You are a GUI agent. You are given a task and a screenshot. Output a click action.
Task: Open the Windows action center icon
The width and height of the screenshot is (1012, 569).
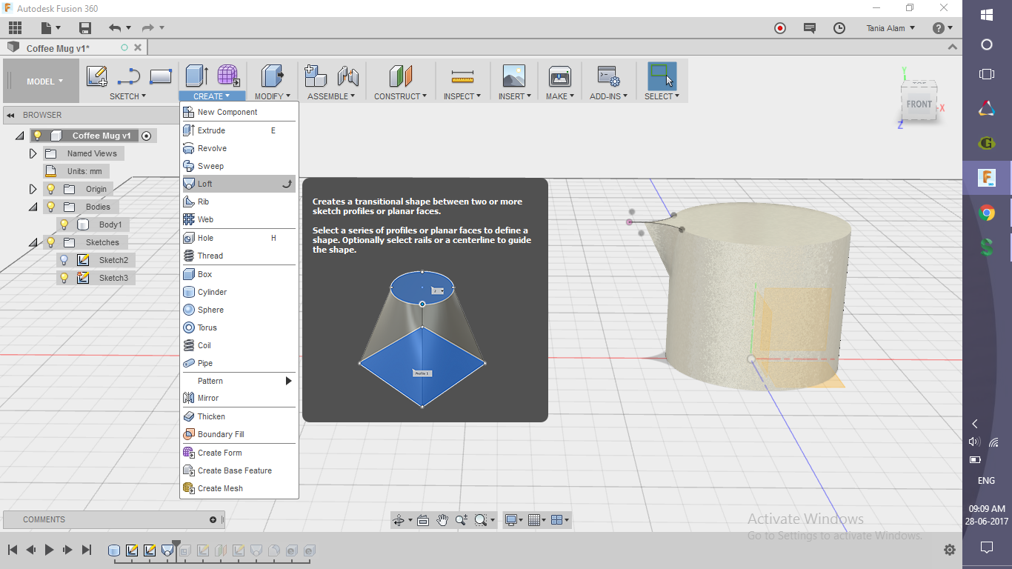coord(986,548)
